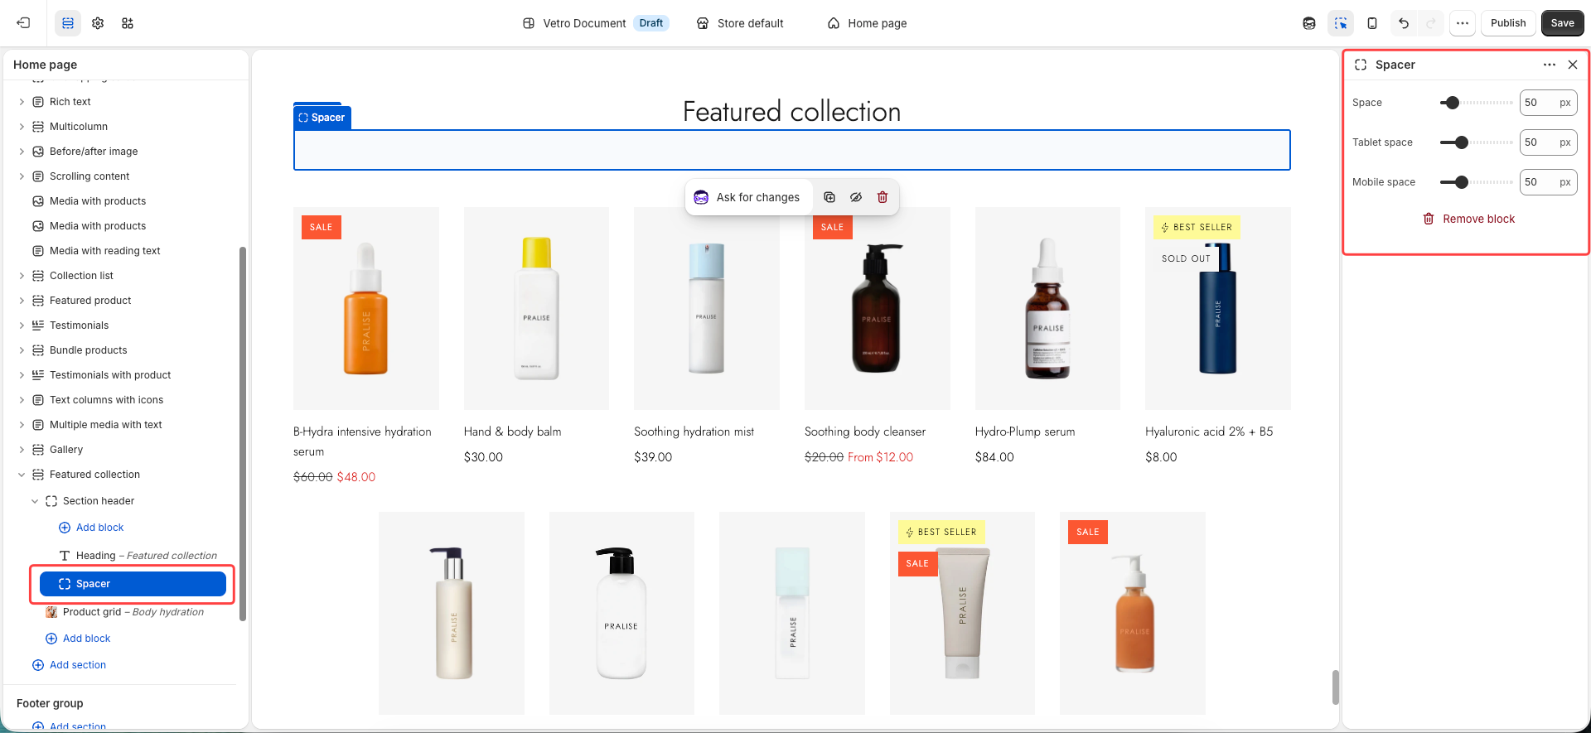This screenshot has width=1591, height=733.
Task: Click the Featured collection heading on canvas
Action: pyautogui.click(x=791, y=112)
